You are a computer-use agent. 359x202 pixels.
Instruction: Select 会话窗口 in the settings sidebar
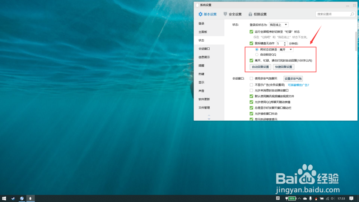click(209, 49)
